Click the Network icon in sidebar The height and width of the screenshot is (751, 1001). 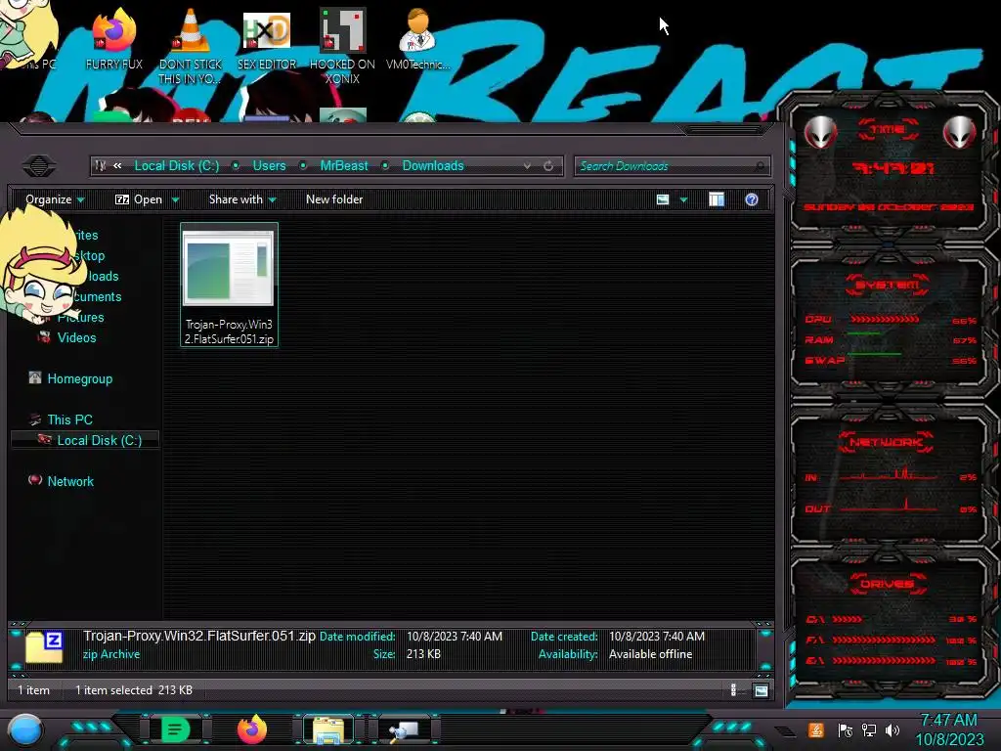tap(35, 480)
